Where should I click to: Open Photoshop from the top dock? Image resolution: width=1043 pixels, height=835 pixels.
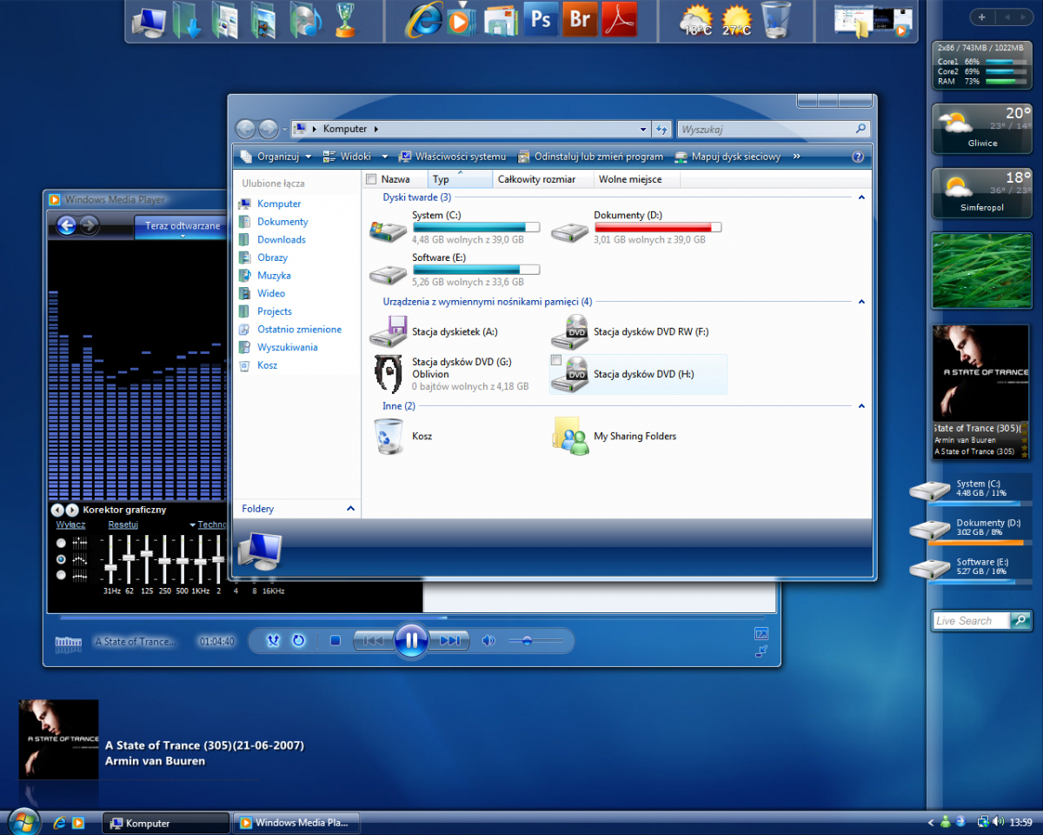541,19
